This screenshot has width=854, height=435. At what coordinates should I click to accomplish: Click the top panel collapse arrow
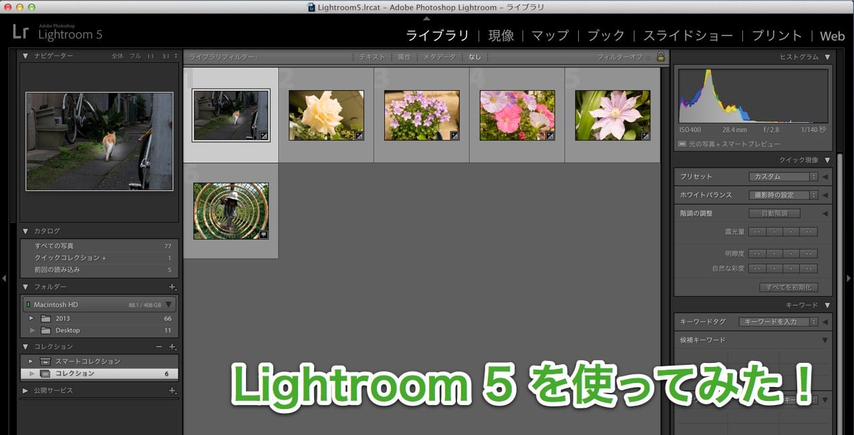click(x=427, y=18)
